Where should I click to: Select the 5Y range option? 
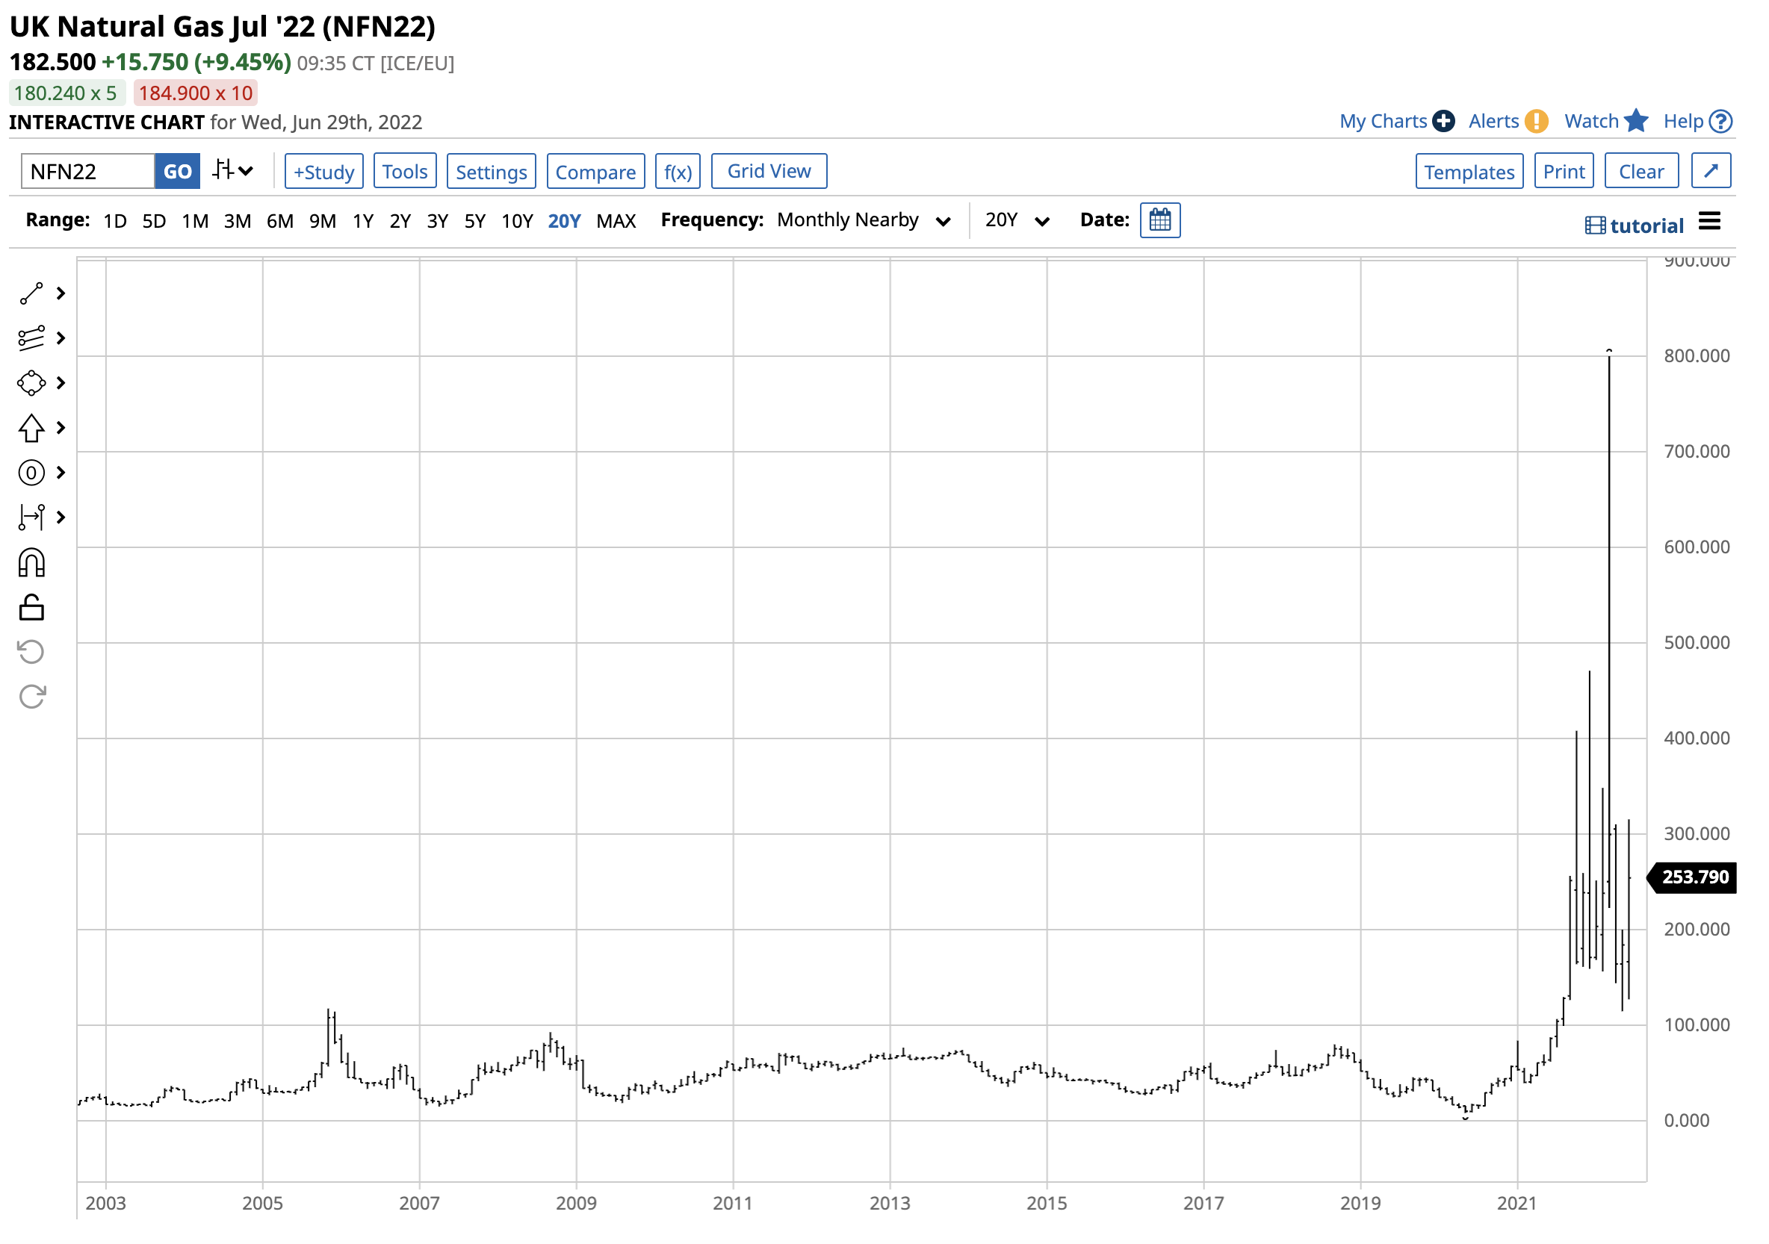coord(474,222)
